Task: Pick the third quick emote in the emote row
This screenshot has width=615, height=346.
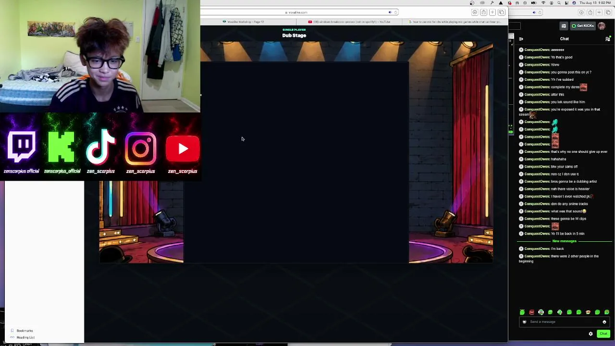Action: tap(541, 312)
